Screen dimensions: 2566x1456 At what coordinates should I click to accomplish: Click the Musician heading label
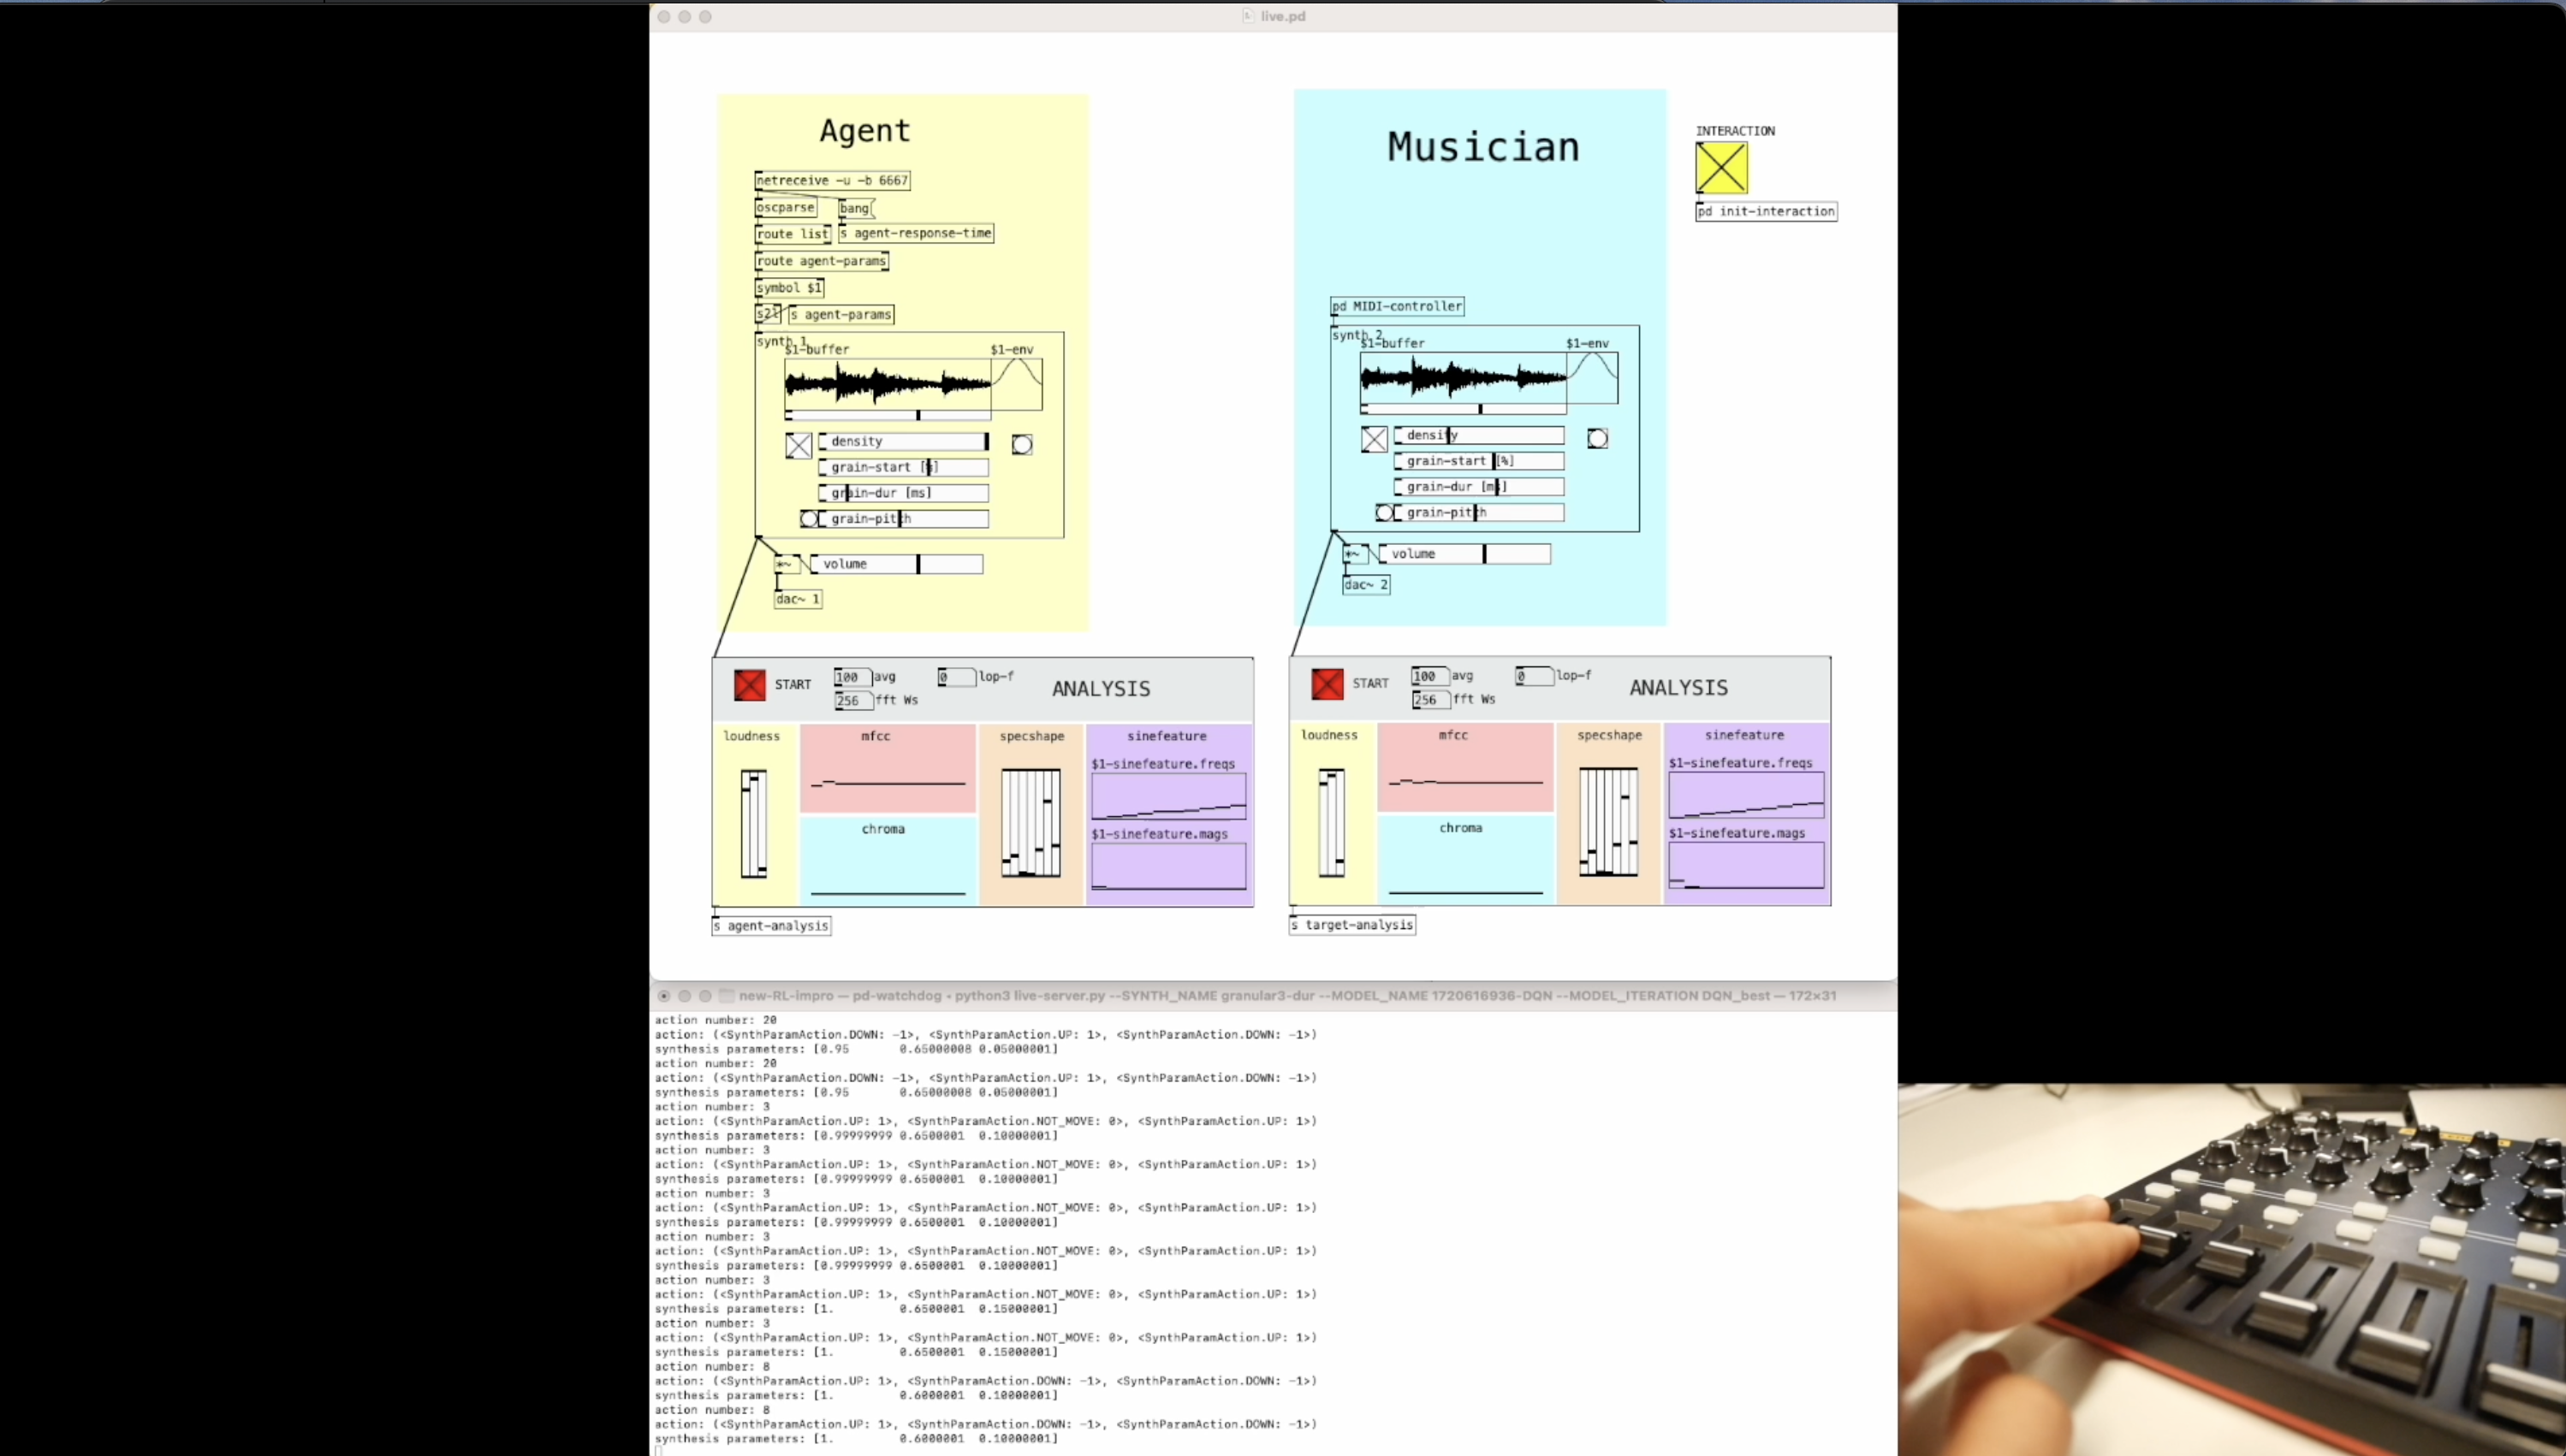point(1482,147)
